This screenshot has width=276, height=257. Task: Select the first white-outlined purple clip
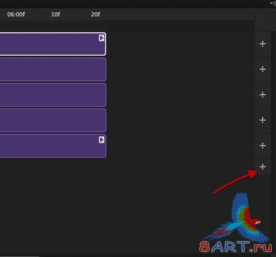tap(53, 44)
